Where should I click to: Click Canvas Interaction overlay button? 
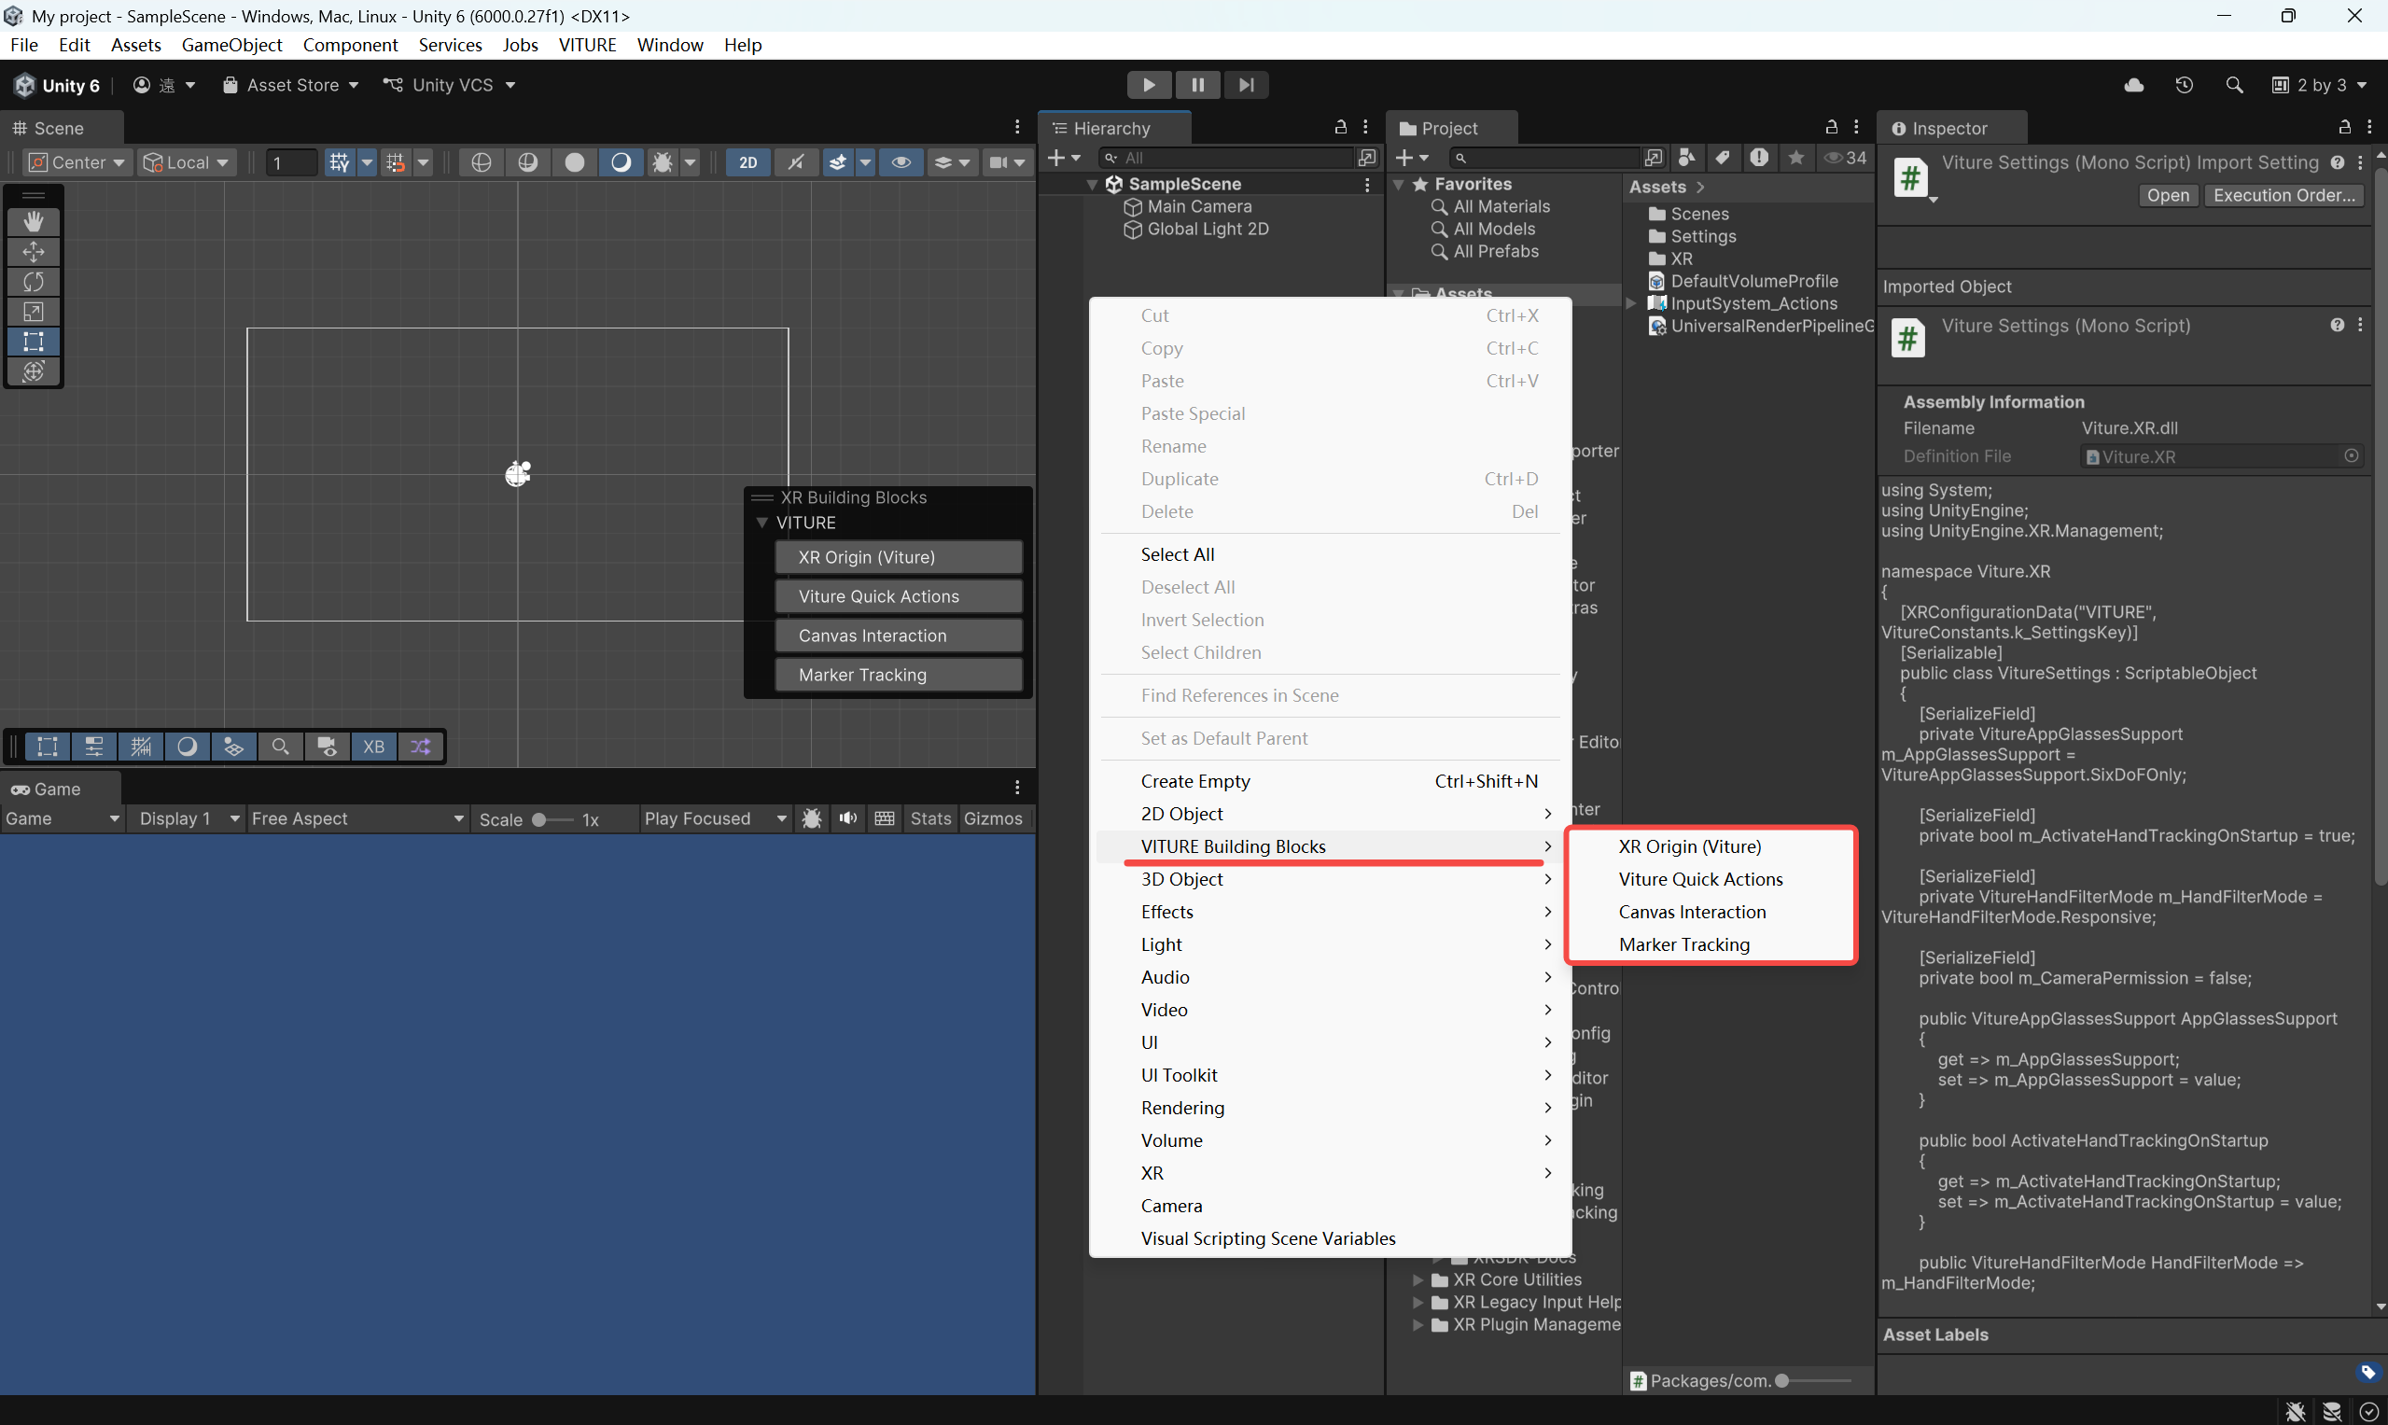point(898,636)
